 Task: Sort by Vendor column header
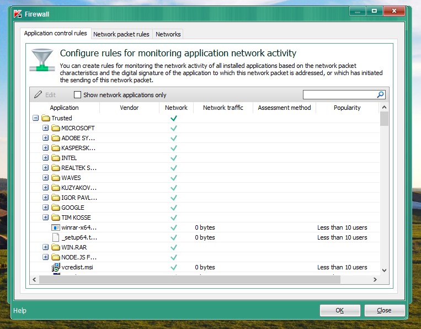click(129, 108)
